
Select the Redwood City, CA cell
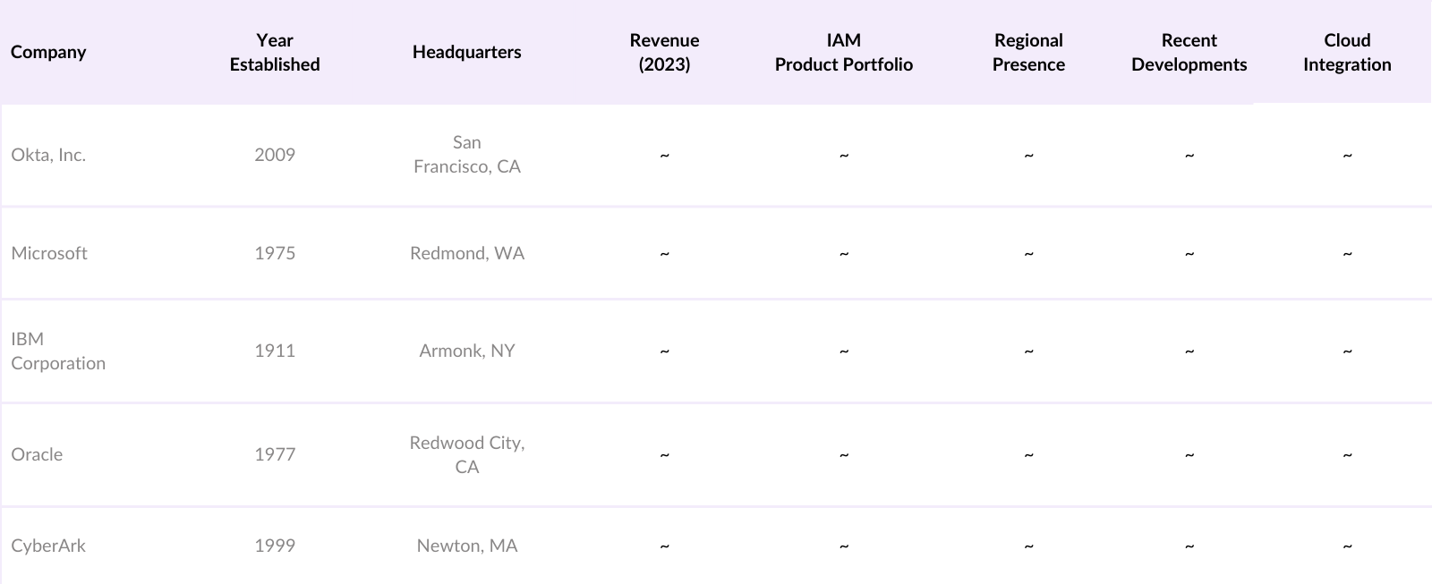[466, 454]
